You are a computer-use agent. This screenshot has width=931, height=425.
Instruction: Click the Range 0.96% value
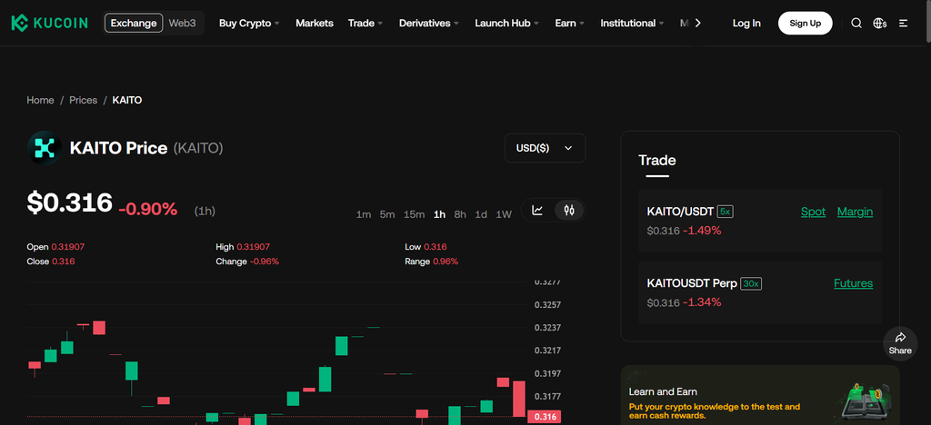coord(445,262)
